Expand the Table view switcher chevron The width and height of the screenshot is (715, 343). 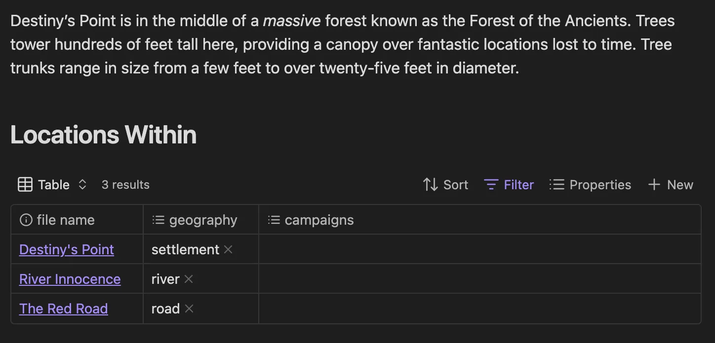pos(81,184)
